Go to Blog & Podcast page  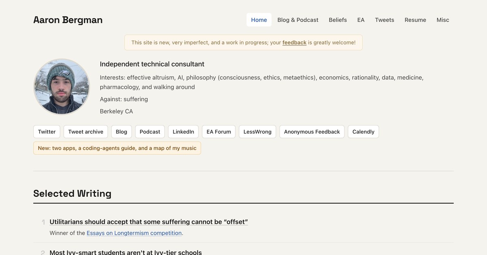click(x=298, y=20)
